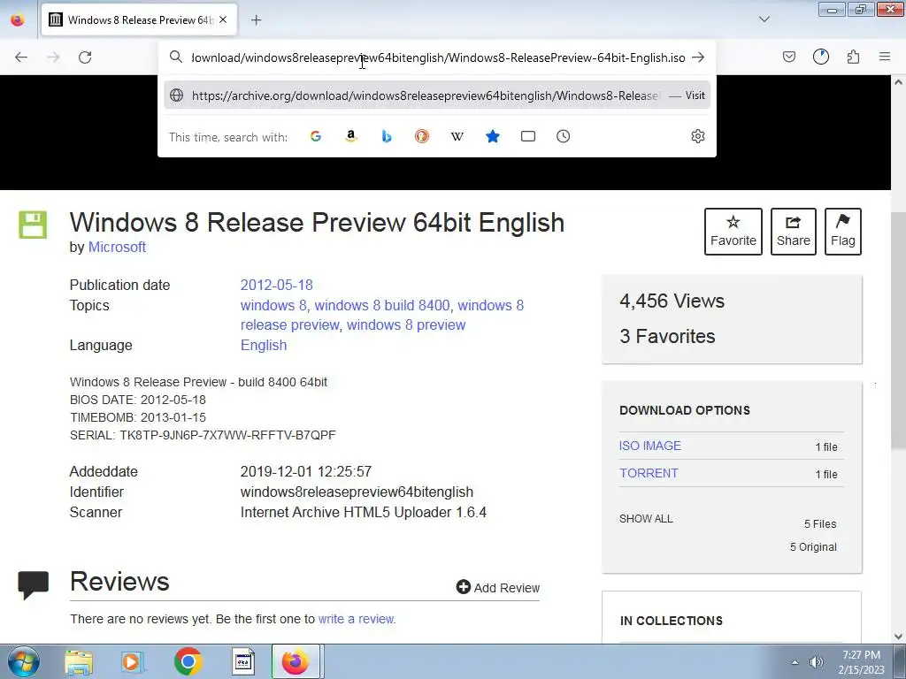Click the Flag button
This screenshot has width=906, height=679.
click(x=843, y=232)
